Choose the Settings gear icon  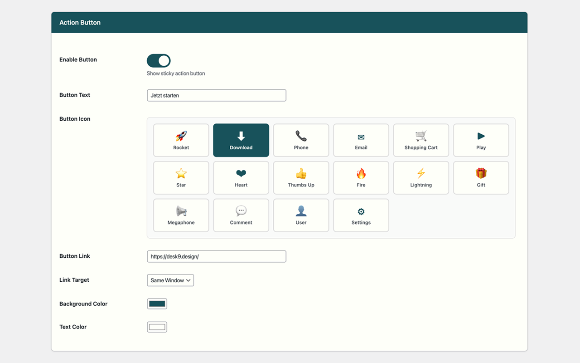pos(361,215)
